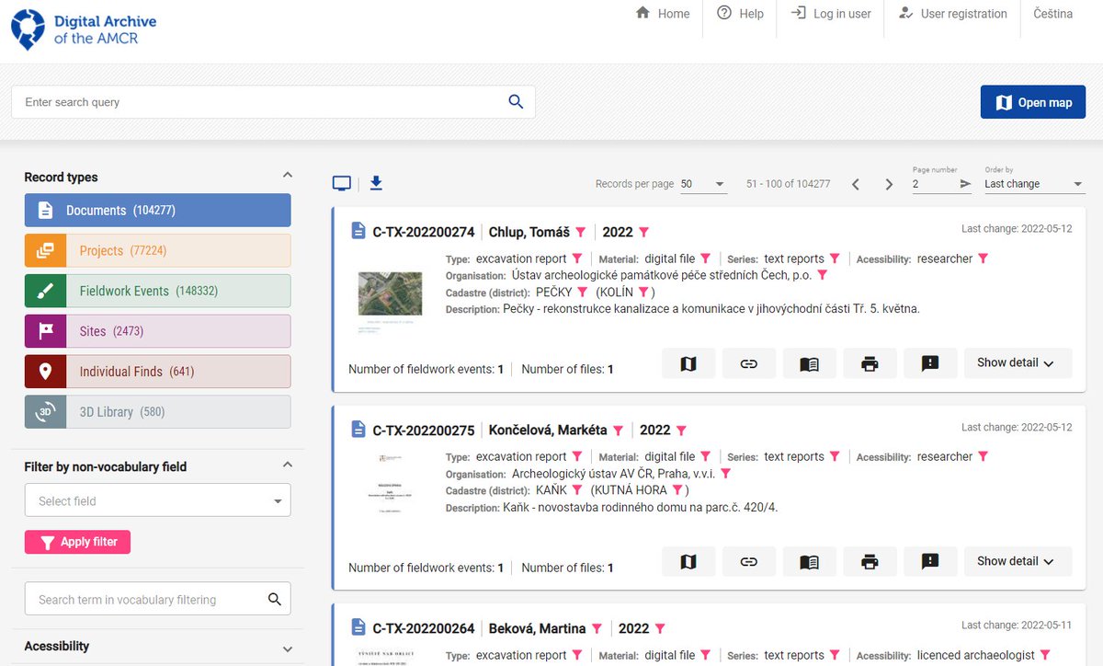Open the Select field dropdown
The height and width of the screenshot is (666, 1103).
tap(157, 501)
